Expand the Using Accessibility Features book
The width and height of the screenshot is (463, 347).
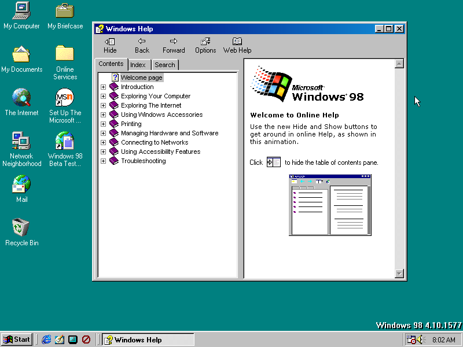[x=103, y=152]
